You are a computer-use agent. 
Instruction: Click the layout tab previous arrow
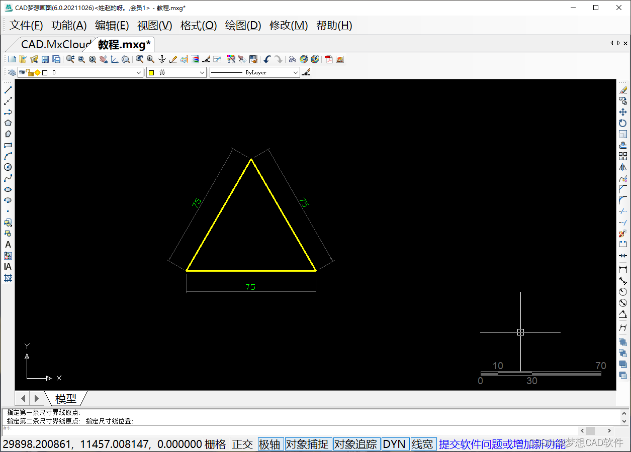(x=23, y=398)
